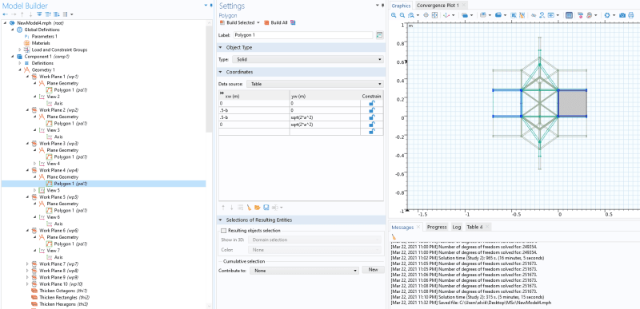
Task: Click the Zoom to Selection icon
Action: (426, 15)
